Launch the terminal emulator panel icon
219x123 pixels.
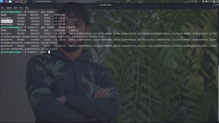pos(14,1)
